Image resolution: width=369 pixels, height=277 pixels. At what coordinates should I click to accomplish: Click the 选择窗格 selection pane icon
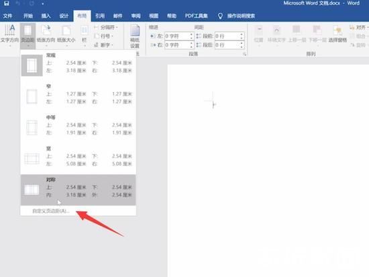(x=337, y=35)
